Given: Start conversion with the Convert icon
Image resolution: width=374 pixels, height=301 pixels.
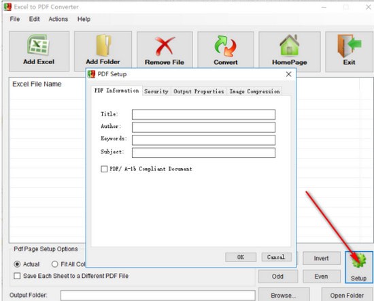Looking at the screenshot, I should (226, 46).
